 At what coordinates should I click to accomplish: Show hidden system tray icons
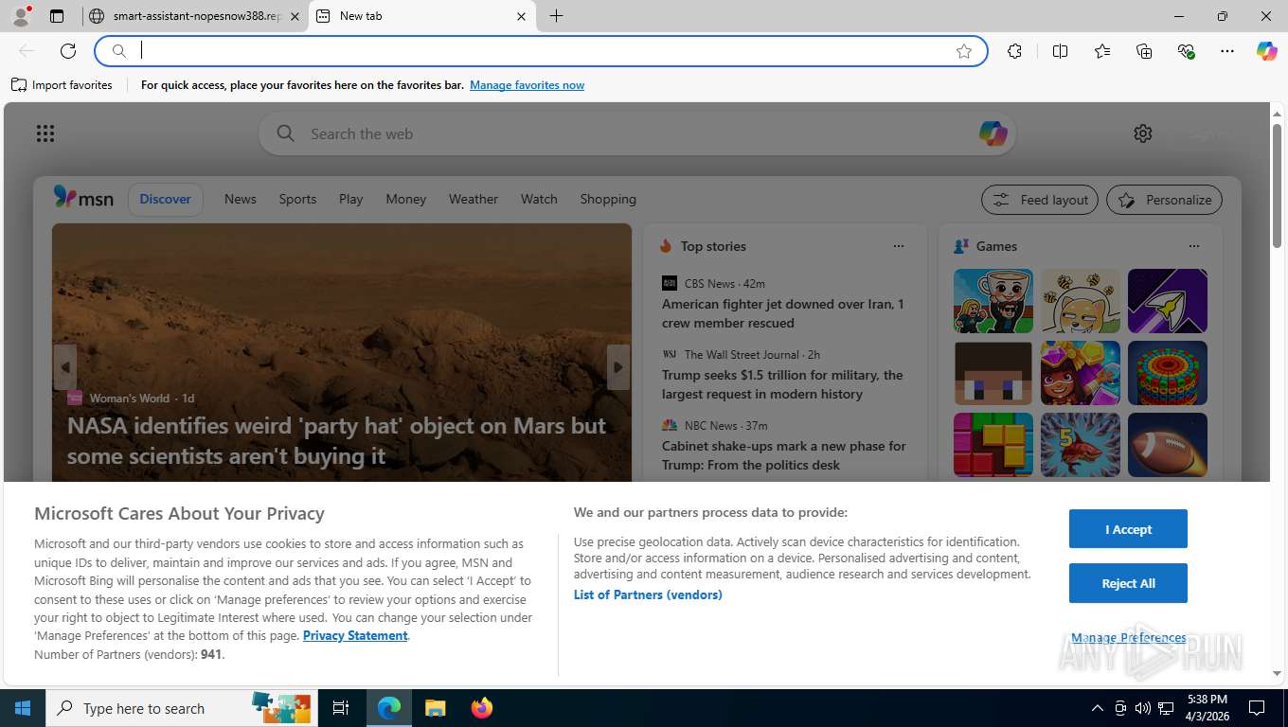point(1097,708)
